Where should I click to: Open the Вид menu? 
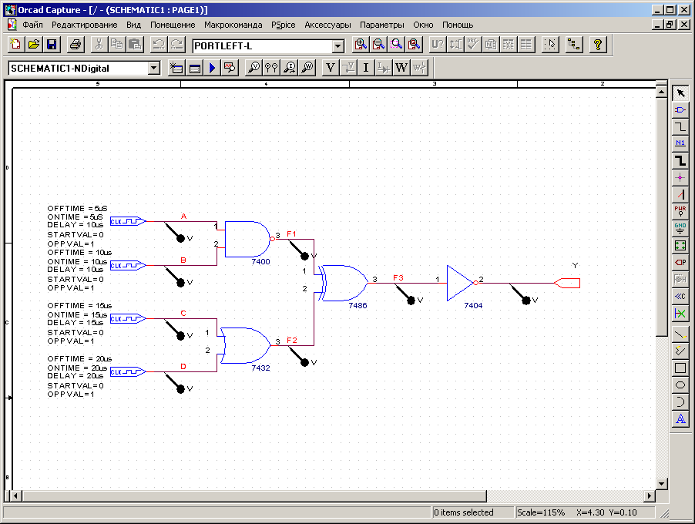tap(133, 25)
